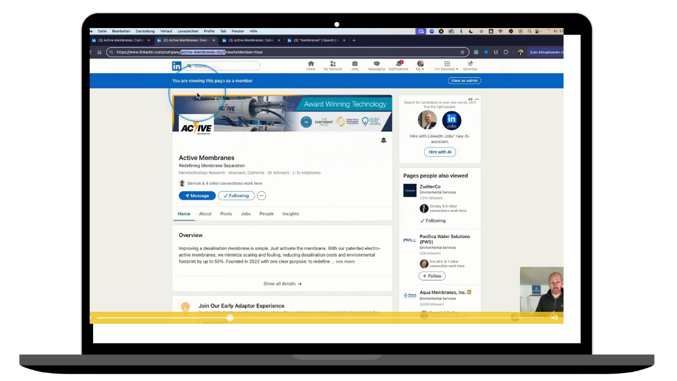The width and height of the screenshot is (677, 381).
Task: Open Aqua Membranes, Inc. page link
Action: 443,292
